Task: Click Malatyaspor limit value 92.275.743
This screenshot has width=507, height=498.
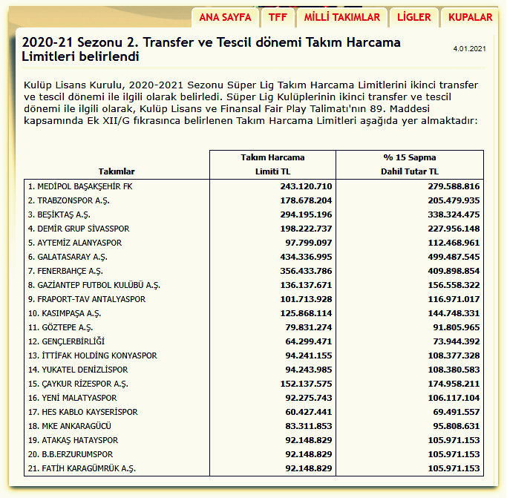Action: 309,398
